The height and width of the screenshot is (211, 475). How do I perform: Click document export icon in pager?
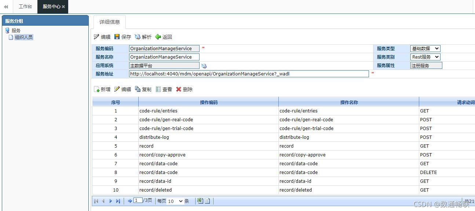click(207, 201)
